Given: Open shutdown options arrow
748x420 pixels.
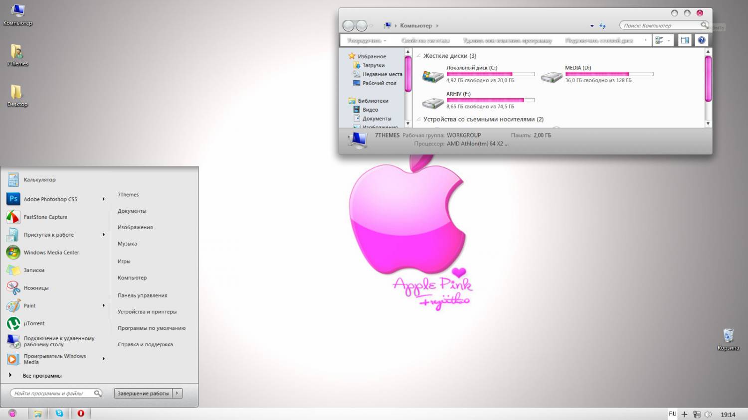Looking at the screenshot, I should pyautogui.click(x=178, y=394).
